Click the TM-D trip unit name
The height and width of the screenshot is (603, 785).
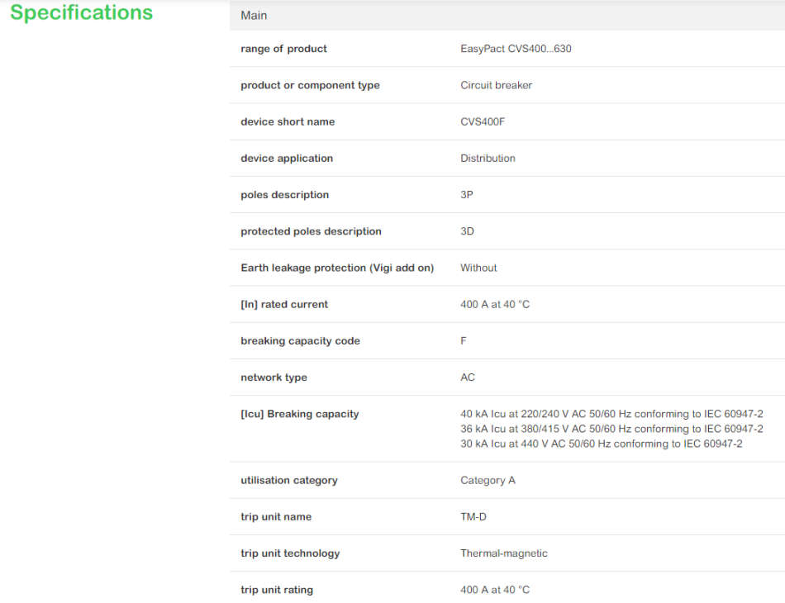(x=473, y=517)
